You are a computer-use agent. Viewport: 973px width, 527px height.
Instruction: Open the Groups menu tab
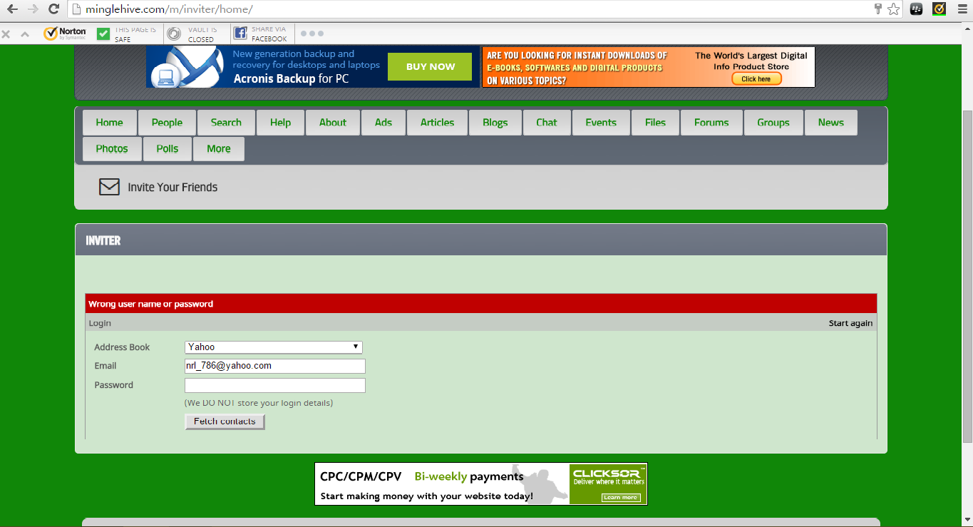[773, 123]
